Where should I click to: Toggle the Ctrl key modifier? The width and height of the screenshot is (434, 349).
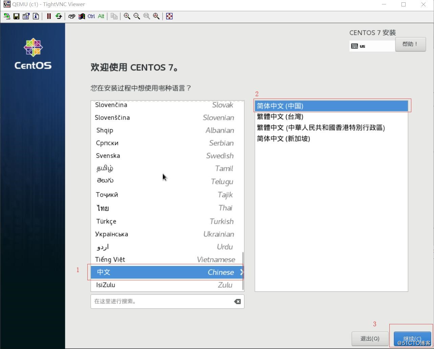[x=91, y=16]
